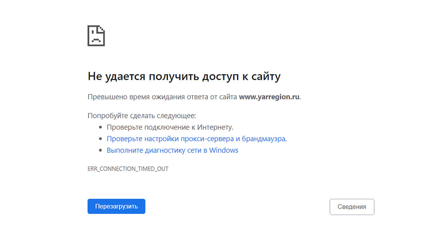Image resolution: width=436 pixels, height=245 pixels.
Task: Click the blue Перезагрузить reload button
Action: coord(116,206)
